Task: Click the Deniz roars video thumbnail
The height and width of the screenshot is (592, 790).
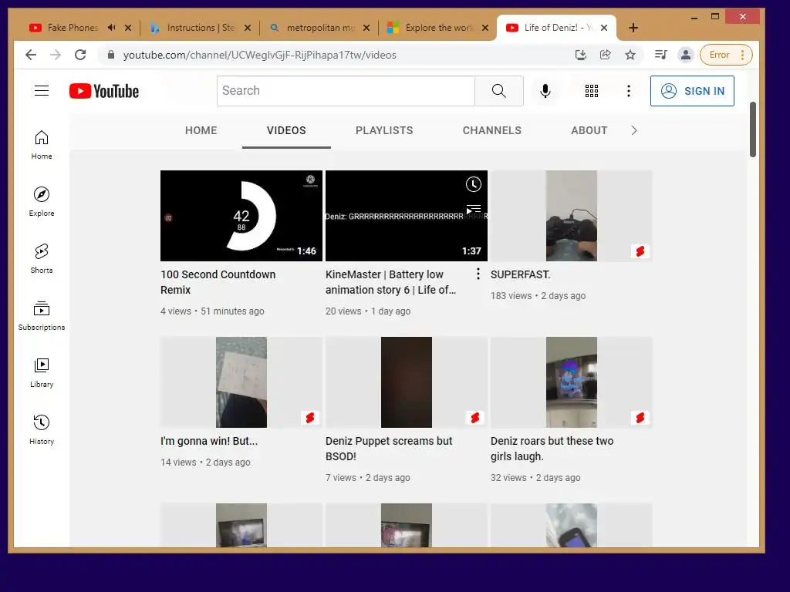Action: (572, 382)
